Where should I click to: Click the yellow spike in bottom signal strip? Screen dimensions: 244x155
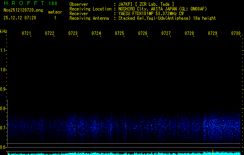213,152
